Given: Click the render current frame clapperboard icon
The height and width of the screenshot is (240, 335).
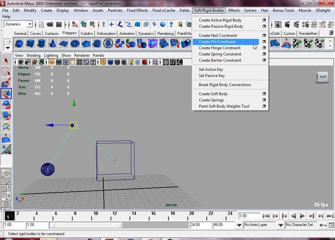Looking at the screenshot, I should (287, 24).
